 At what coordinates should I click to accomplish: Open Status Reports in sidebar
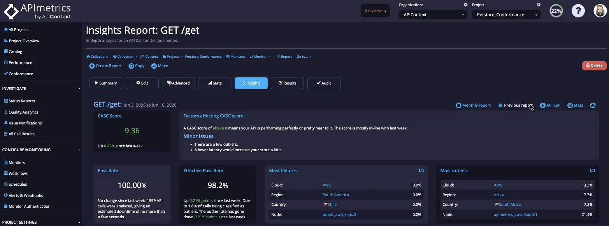19,101
